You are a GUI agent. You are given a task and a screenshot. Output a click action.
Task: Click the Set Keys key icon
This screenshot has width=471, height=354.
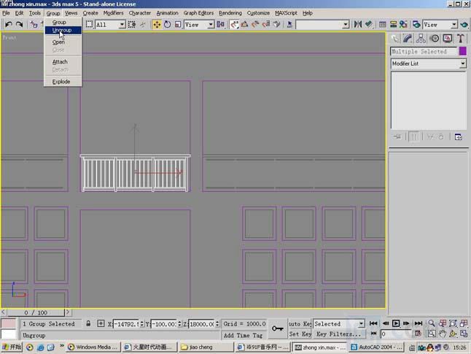pyautogui.click(x=277, y=328)
